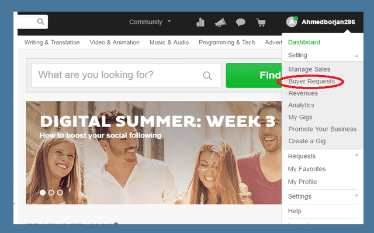Click the Ahmedborjan286 username
The image size is (374, 233).
(328, 22)
